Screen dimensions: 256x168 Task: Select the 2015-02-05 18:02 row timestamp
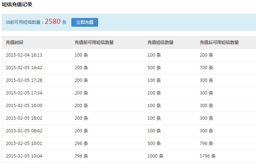(x=24, y=118)
